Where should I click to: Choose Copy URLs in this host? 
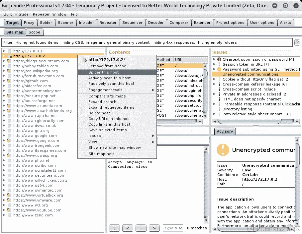(117, 119)
